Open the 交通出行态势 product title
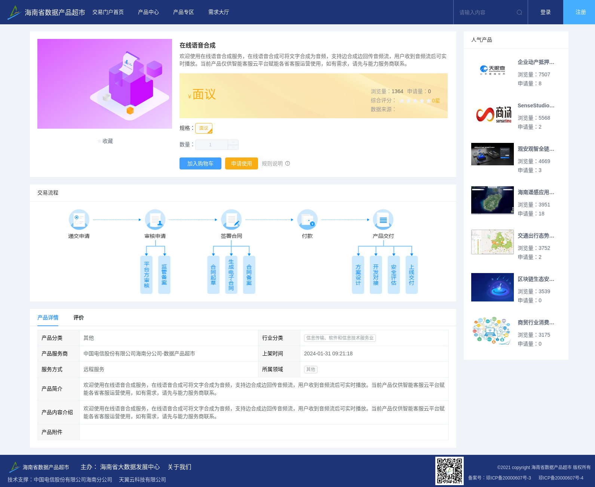 click(x=536, y=236)
